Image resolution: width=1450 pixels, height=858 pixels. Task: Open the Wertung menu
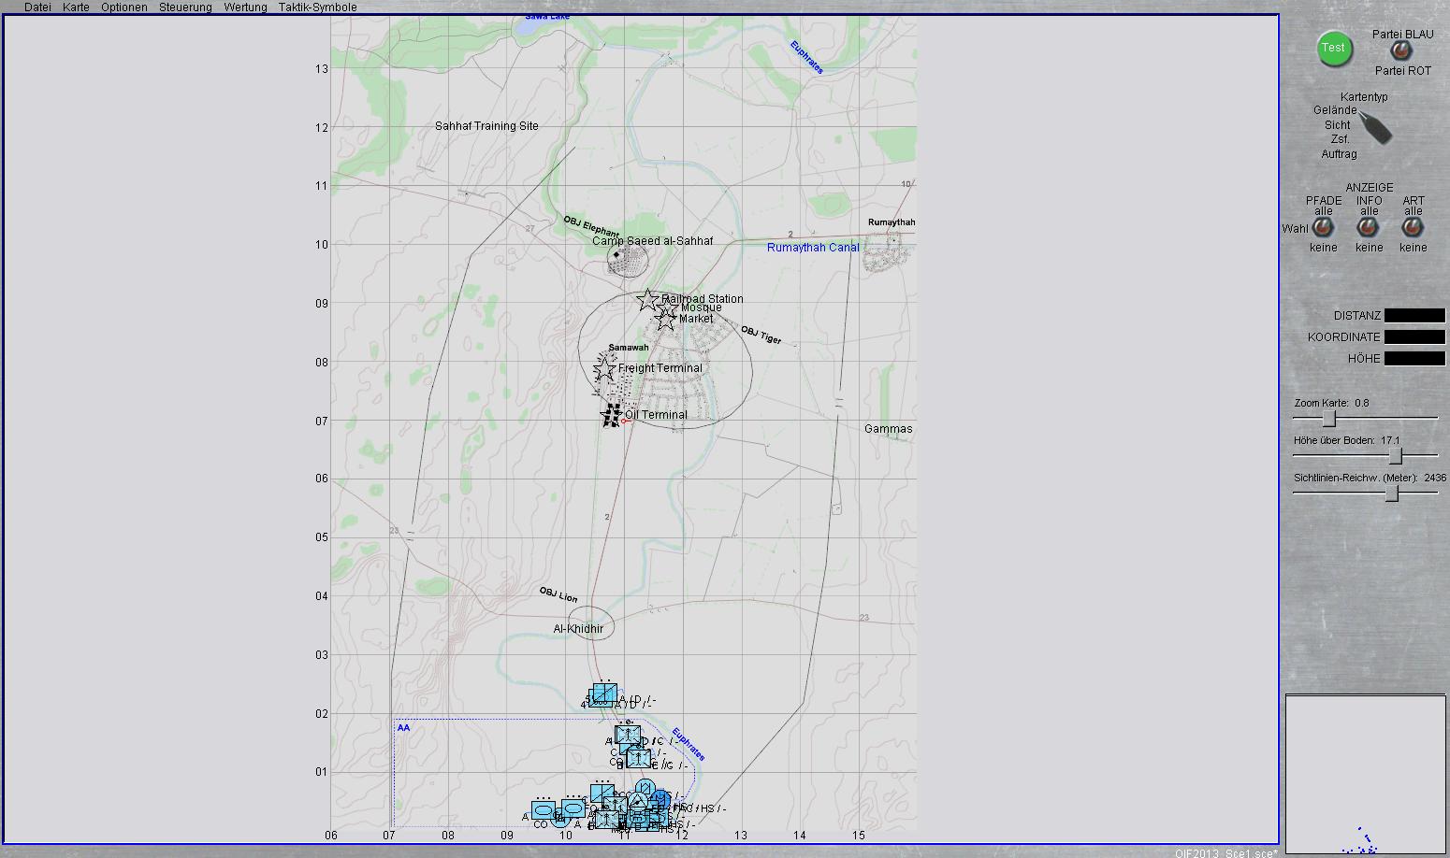(x=245, y=7)
